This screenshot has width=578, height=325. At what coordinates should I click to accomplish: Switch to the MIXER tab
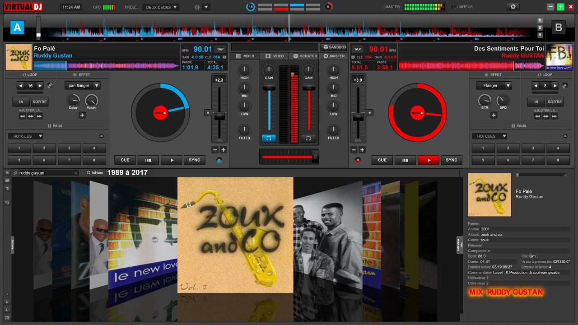tap(245, 56)
